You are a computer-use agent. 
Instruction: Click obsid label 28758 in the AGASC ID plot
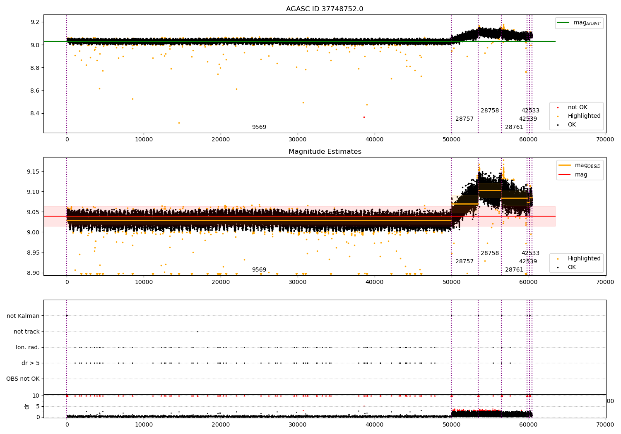490,111
